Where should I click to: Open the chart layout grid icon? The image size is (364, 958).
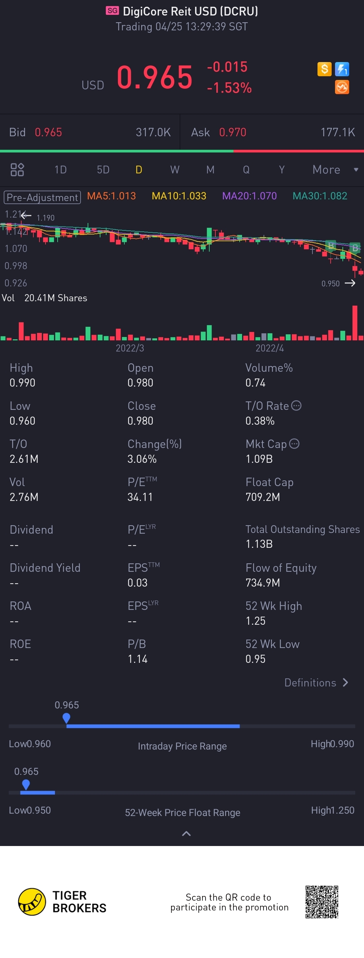(17, 170)
